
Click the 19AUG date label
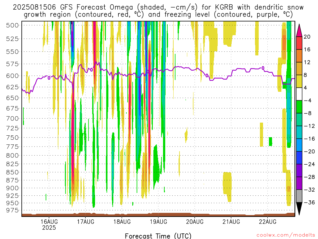pos(158,222)
